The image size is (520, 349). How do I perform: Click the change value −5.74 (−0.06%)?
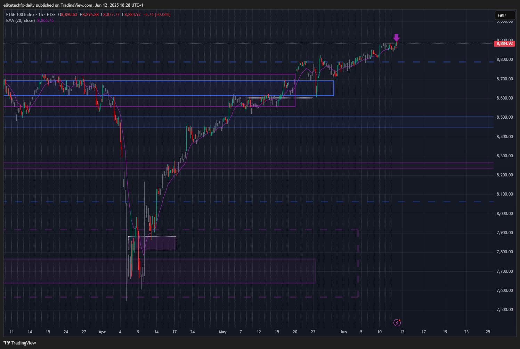[157, 15]
